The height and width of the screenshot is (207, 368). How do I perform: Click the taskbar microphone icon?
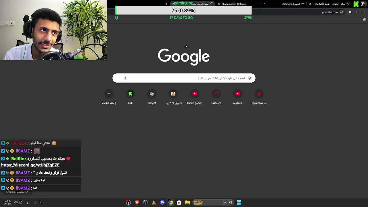coord(35,202)
